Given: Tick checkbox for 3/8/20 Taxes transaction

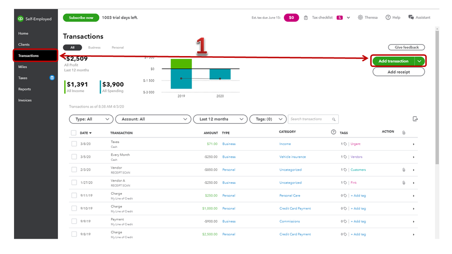Looking at the screenshot, I should [74, 144].
